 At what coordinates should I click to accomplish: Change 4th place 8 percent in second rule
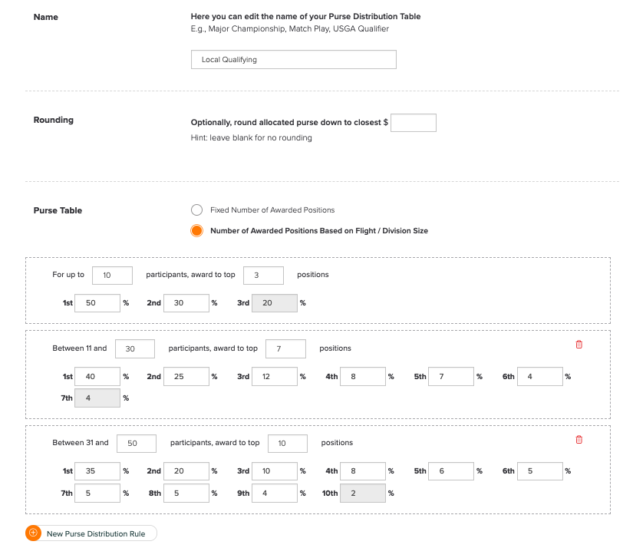[363, 376]
